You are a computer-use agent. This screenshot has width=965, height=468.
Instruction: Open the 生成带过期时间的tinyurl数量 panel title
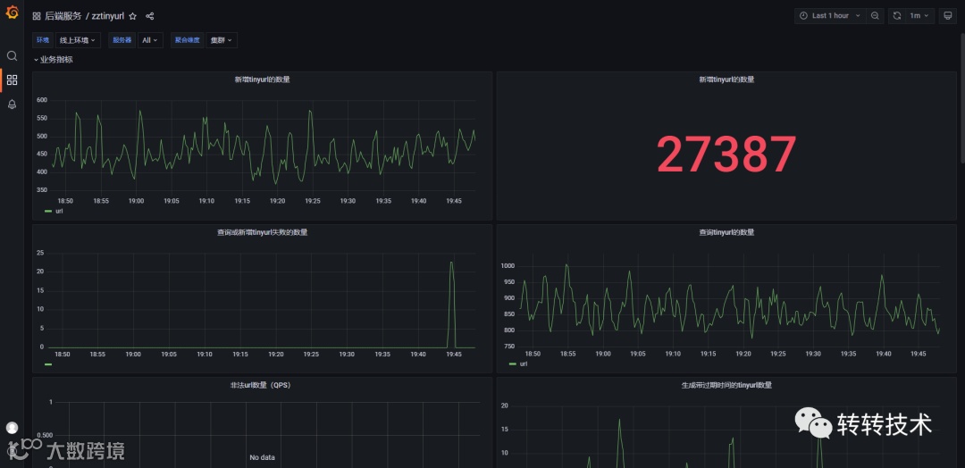[x=726, y=386]
